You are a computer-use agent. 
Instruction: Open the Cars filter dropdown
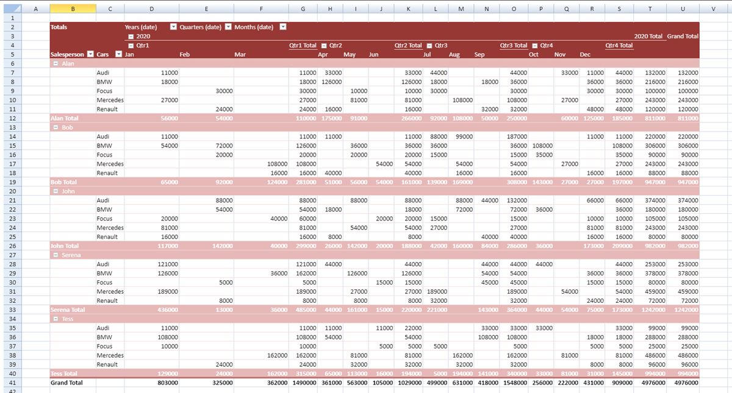point(118,54)
